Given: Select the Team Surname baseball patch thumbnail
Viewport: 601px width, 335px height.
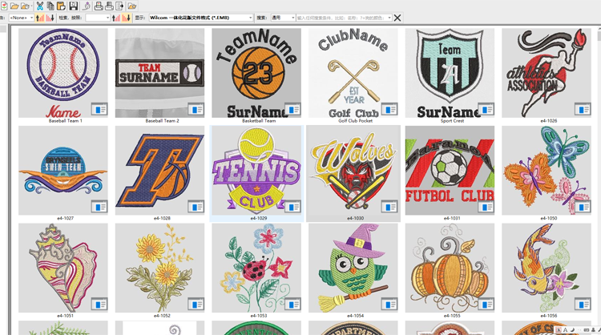Looking at the screenshot, I should click(x=159, y=73).
